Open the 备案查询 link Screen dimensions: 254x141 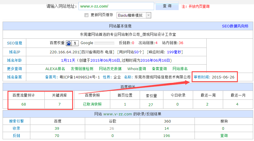[159, 69]
